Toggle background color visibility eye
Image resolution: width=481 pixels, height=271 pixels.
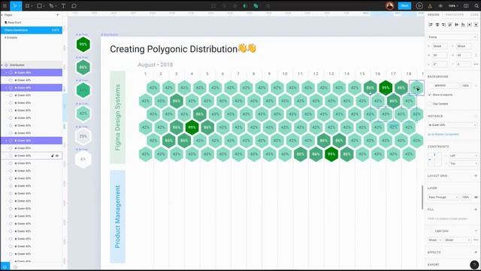click(476, 86)
